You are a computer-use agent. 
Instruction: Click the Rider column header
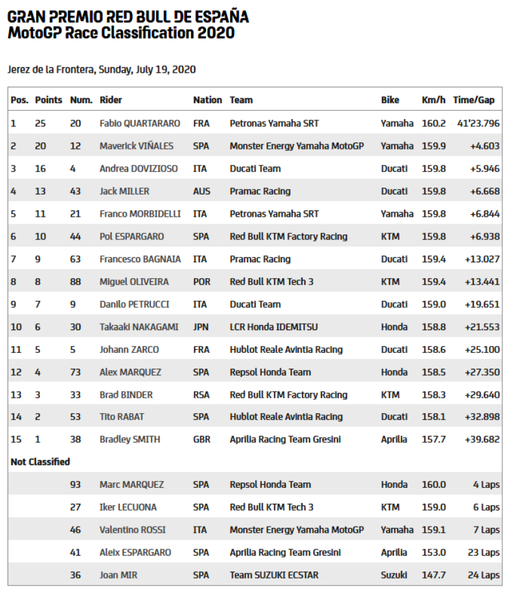coord(110,100)
